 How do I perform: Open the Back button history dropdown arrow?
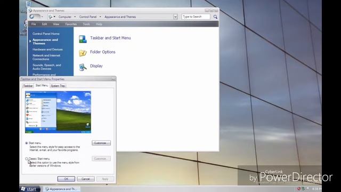[42, 17]
